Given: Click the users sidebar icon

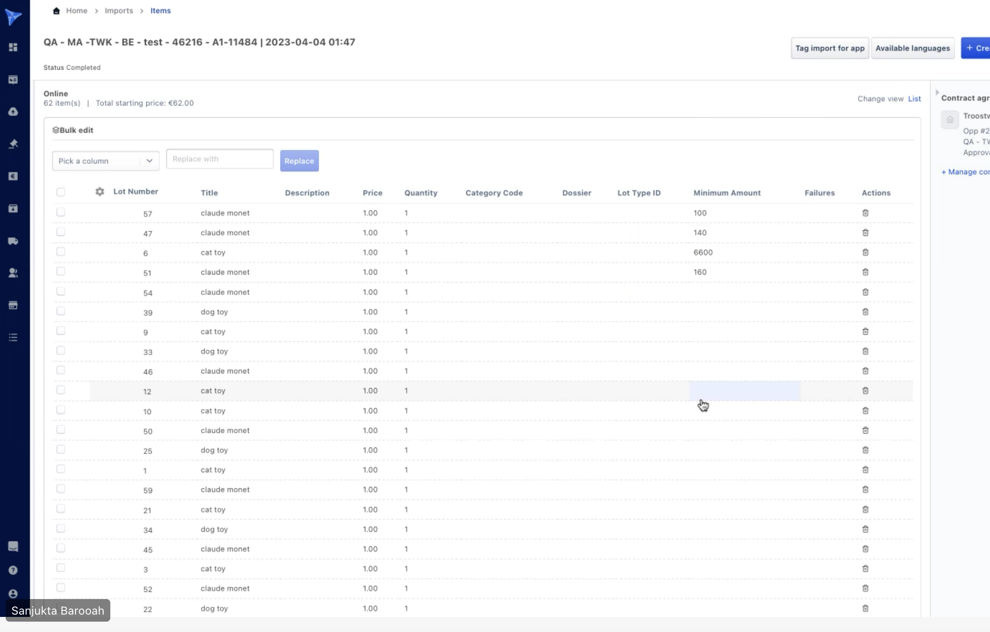Looking at the screenshot, I should (13, 273).
